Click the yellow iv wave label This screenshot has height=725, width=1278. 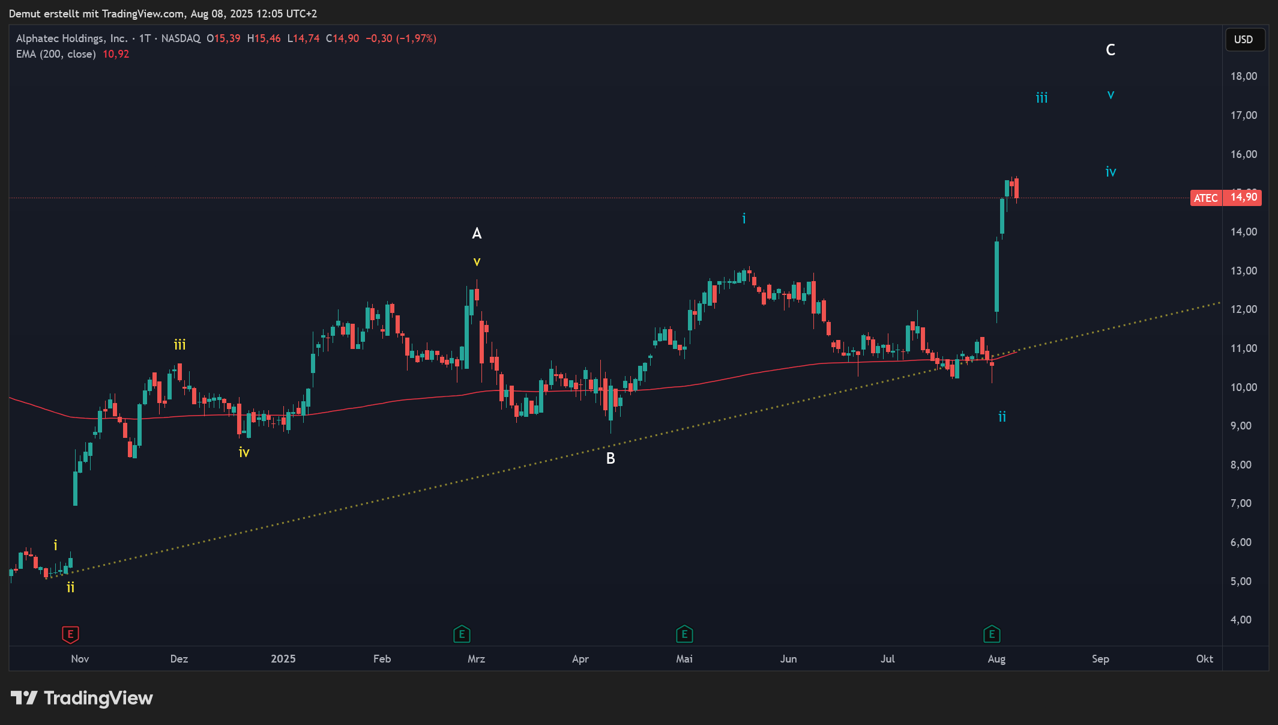(244, 452)
